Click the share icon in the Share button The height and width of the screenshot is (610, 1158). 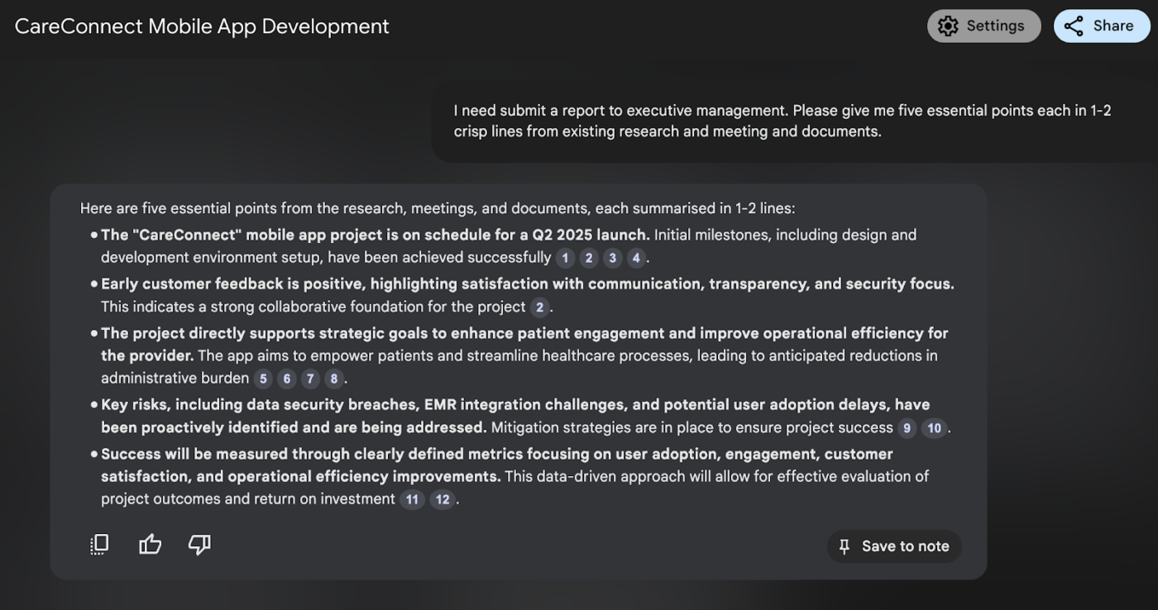(1074, 26)
